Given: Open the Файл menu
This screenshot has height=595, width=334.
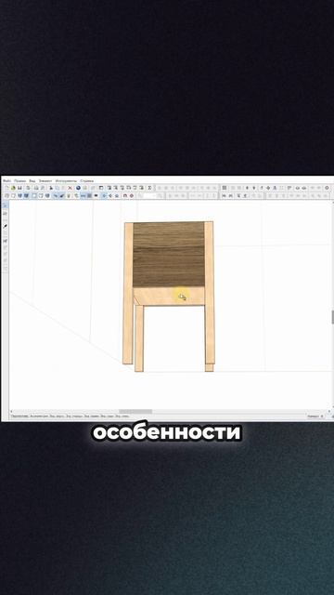Looking at the screenshot, I should pos(6,181).
